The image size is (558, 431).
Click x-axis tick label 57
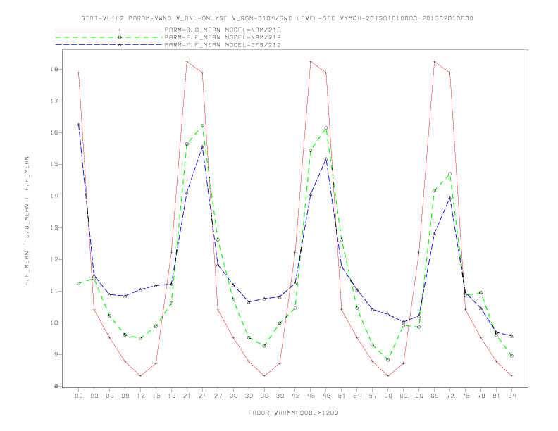click(373, 396)
